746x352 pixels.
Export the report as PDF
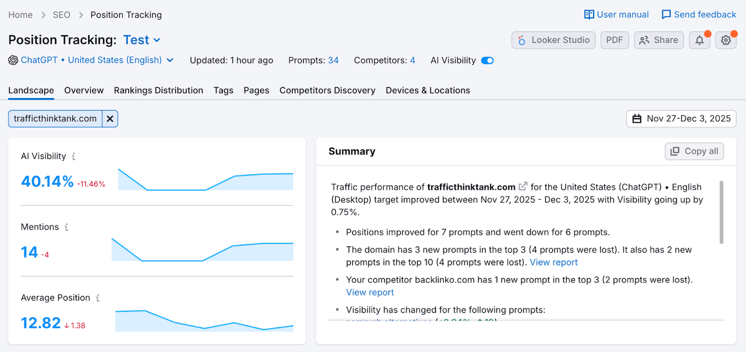[615, 40]
